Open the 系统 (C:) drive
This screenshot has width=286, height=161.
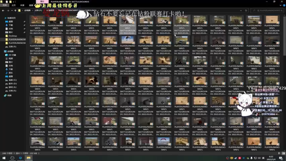tap(12, 80)
